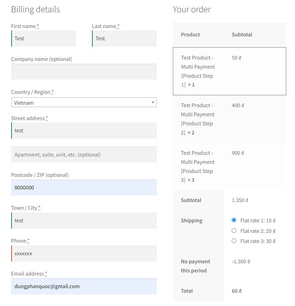The height and width of the screenshot is (306, 295).
Task: Click the First name input field
Action: pos(44,39)
